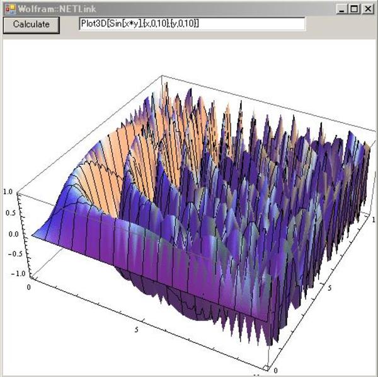This screenshot has width=378, height=377.
Task: Click the empty gray area right of the input field
Action: tap(340, 25)
